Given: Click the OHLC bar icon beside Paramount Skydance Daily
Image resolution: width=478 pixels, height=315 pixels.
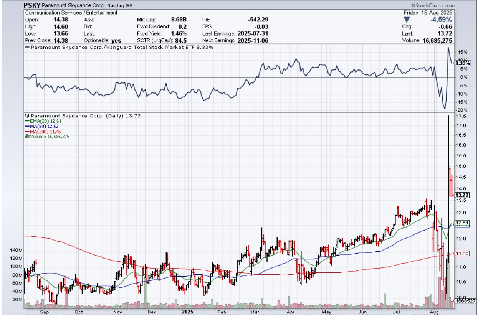Looking at the screenshot, I should click(27, 115).
